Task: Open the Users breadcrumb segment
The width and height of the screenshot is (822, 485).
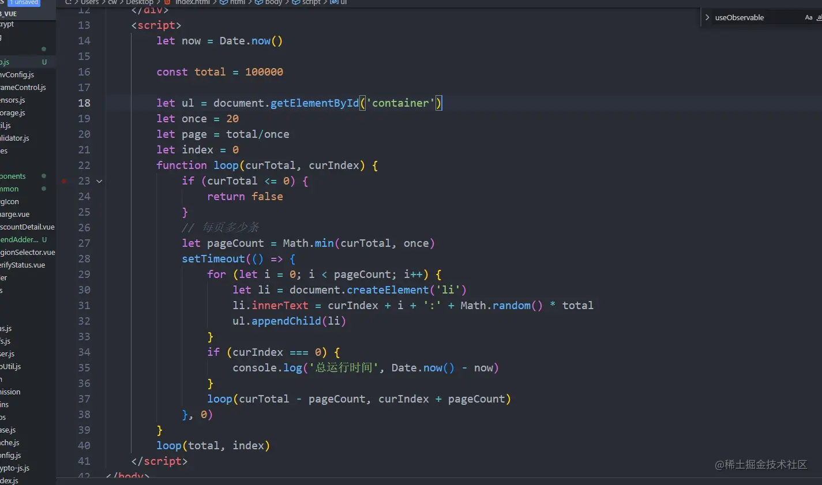Action: 89,2
